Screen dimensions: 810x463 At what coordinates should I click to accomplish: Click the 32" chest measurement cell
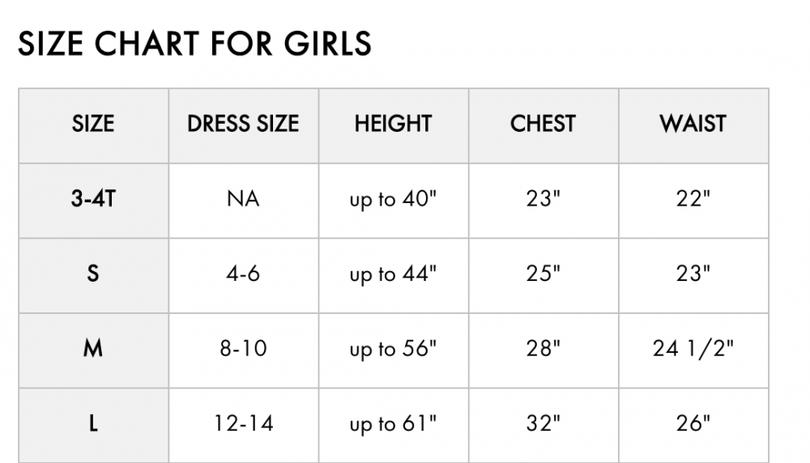pyautogui.click(x=544, y=425)
